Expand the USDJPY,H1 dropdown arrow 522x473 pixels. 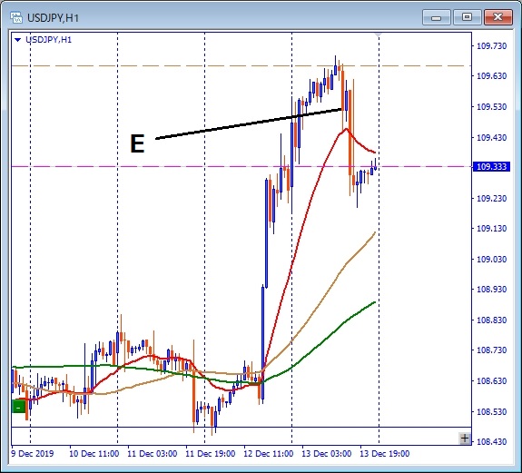[x=18, y=40]
